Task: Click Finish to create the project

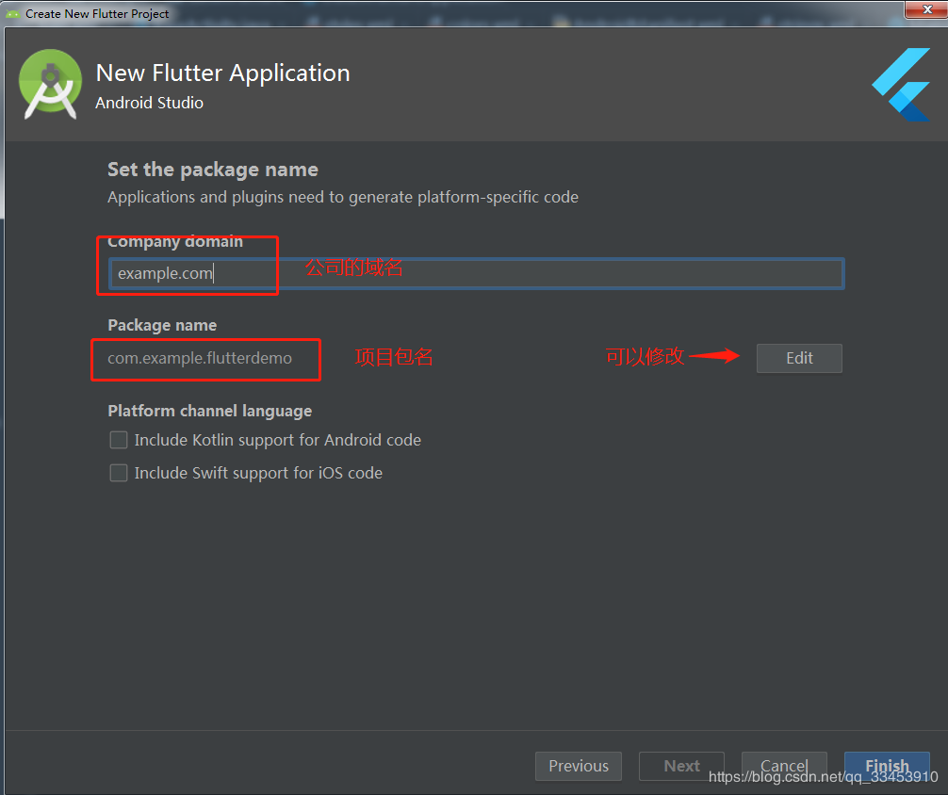Action: (x=887, y=766)
